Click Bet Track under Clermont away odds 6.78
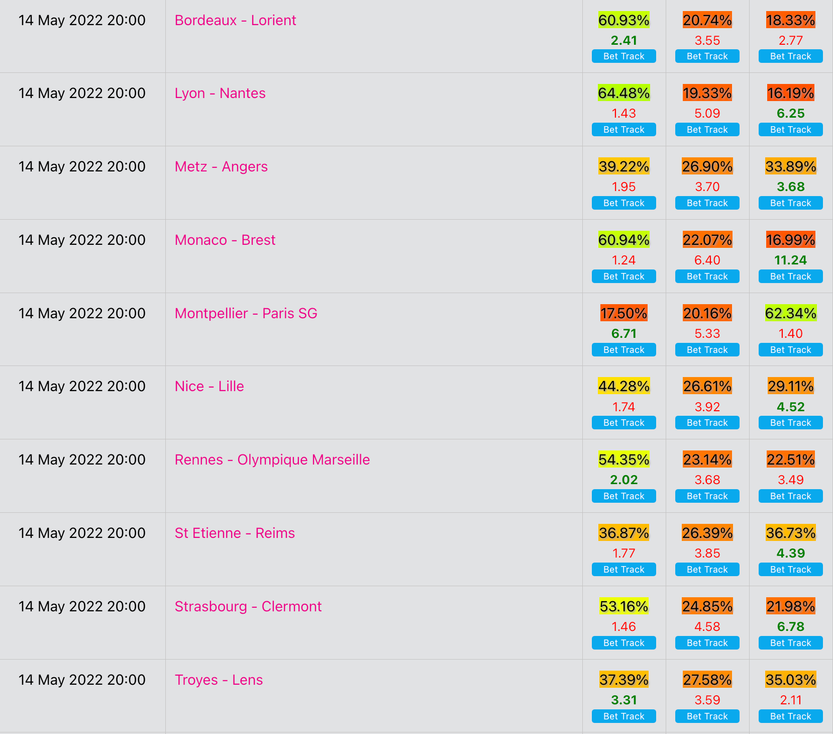The height and width of the screenshot is (734, 833). pyautogui.click(x=791, y=643)
